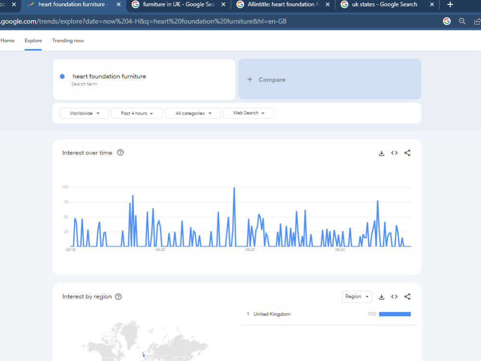Close the uk states tab
The image size is (481, 361).
click(x=432, y=4)
